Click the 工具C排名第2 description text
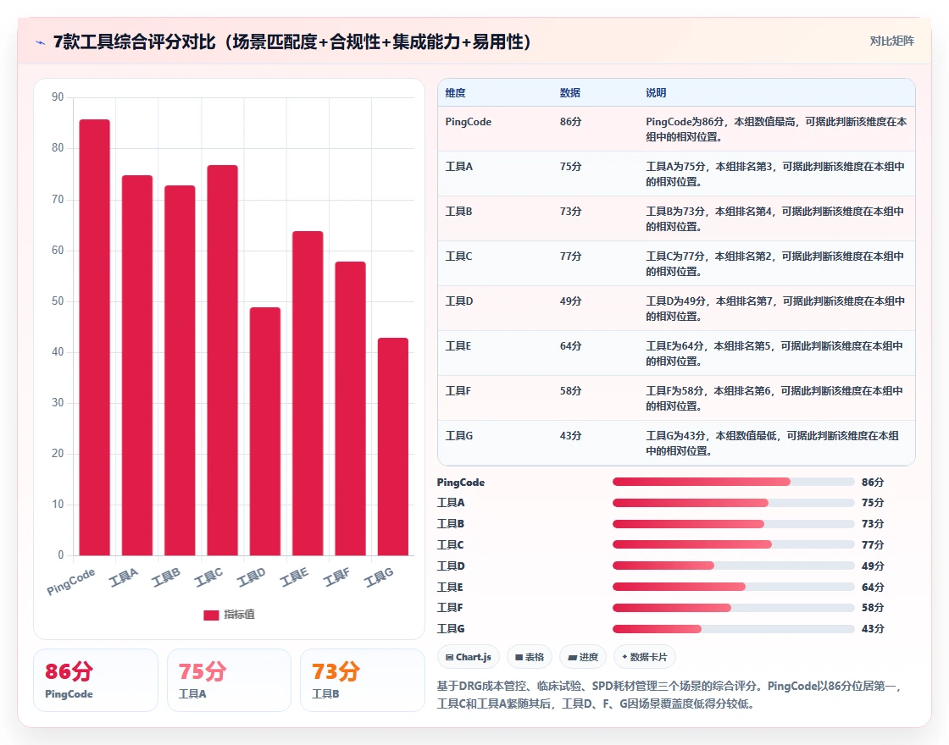 [x=774, y=263]
